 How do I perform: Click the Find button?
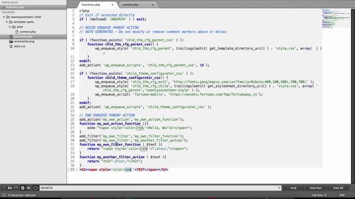[293, 188]
